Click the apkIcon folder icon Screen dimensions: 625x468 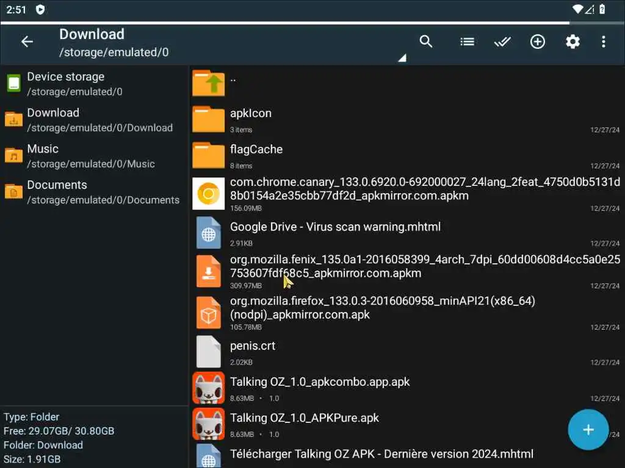click(208, 119)
